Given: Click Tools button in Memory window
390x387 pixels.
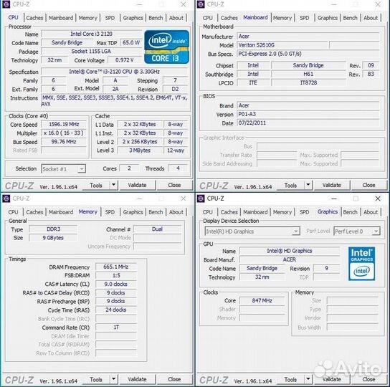Looking at the screenshot, I should pos(96,380).
